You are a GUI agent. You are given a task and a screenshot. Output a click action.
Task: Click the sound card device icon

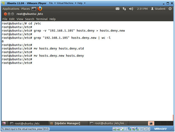click(137, 129)
